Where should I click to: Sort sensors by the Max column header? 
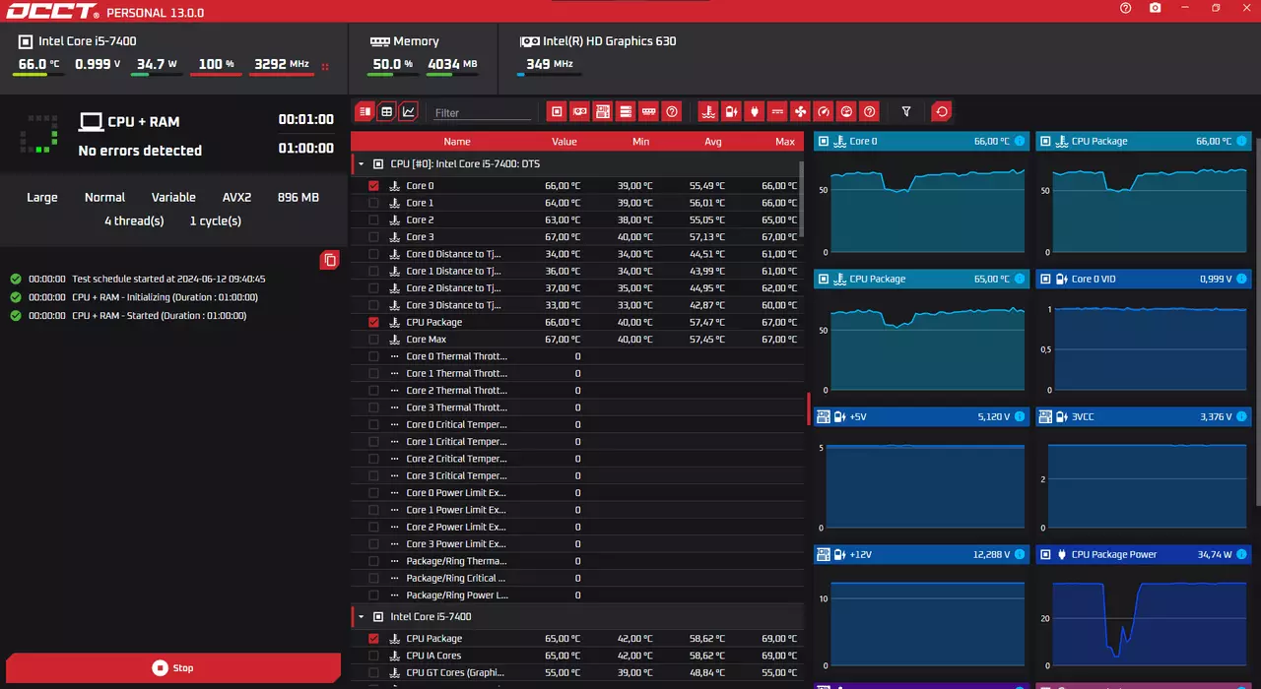tap(784, 142)
